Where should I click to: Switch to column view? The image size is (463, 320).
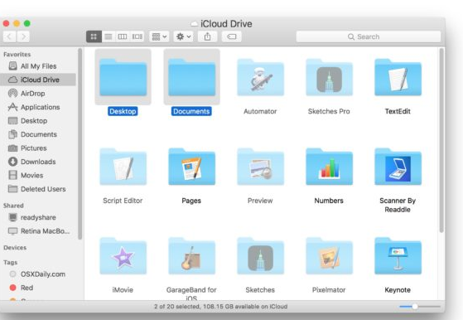(123, 36)
